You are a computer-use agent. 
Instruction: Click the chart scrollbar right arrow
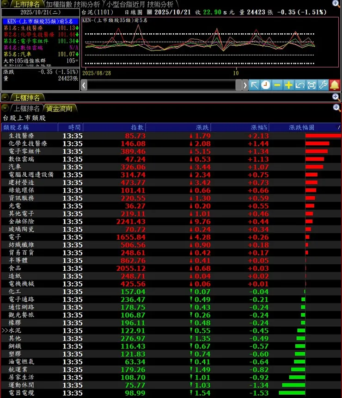245,85
